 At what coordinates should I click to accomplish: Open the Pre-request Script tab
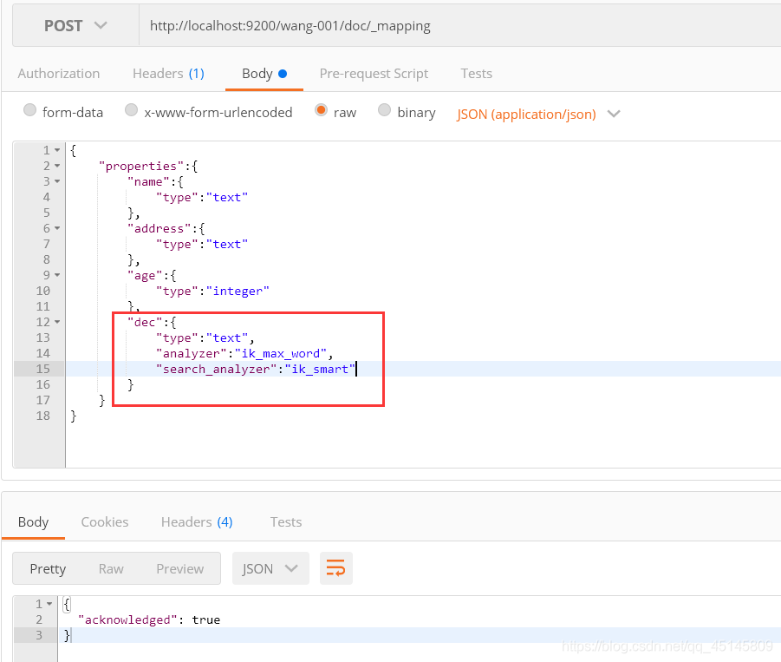point(374,74)
